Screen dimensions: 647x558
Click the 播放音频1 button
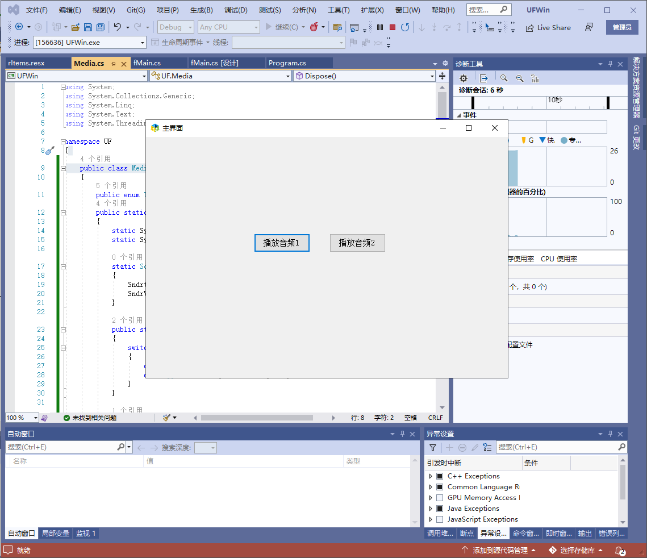(281, 243)
